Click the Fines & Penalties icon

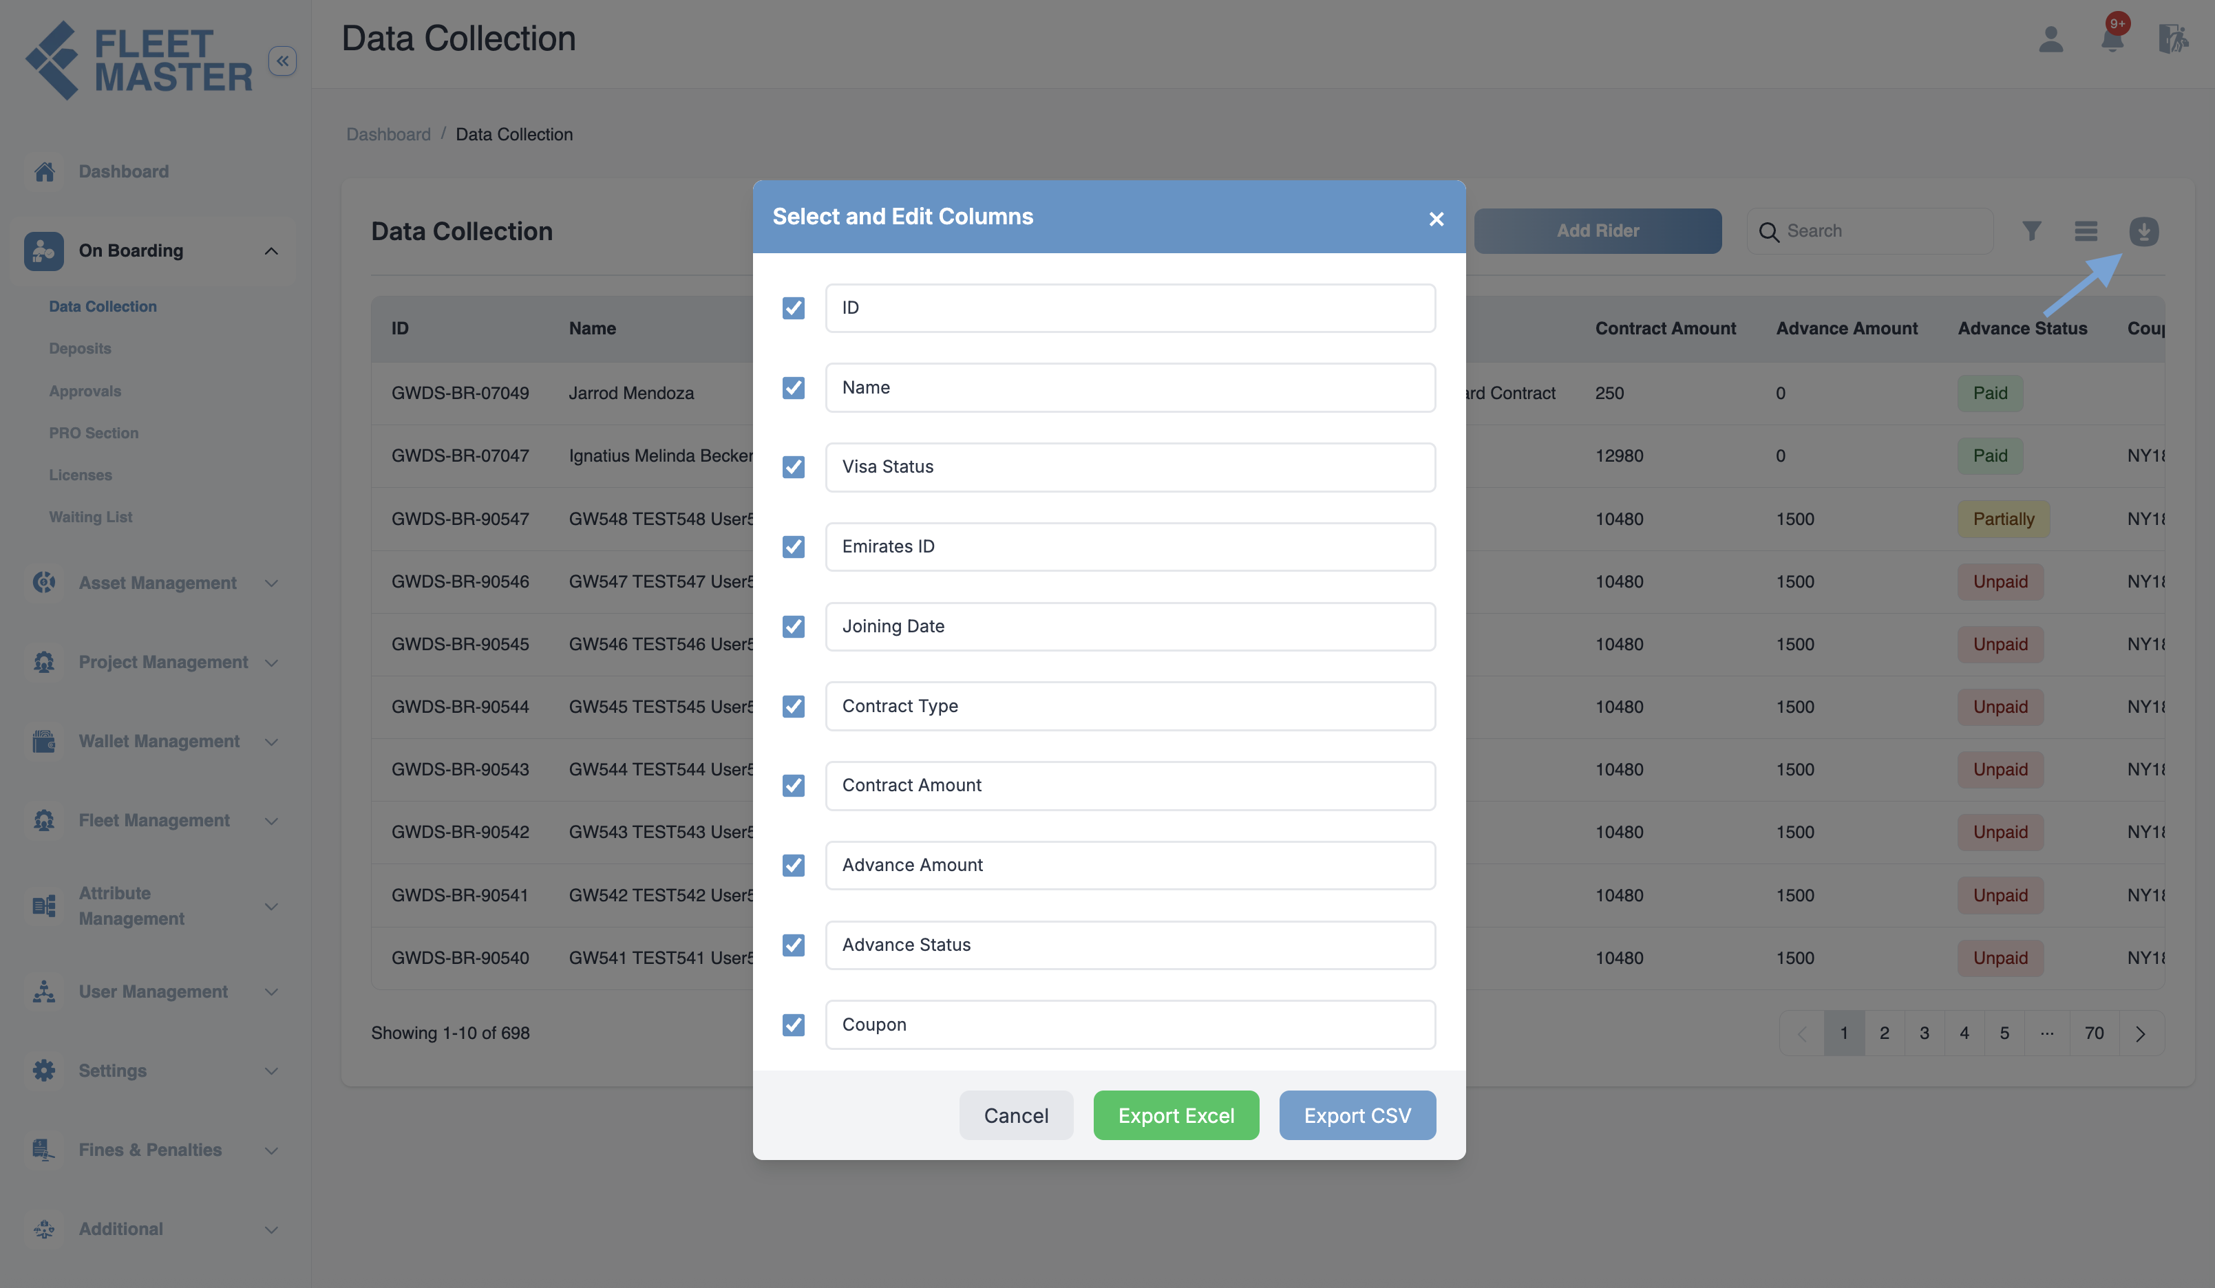[44, 1150]
